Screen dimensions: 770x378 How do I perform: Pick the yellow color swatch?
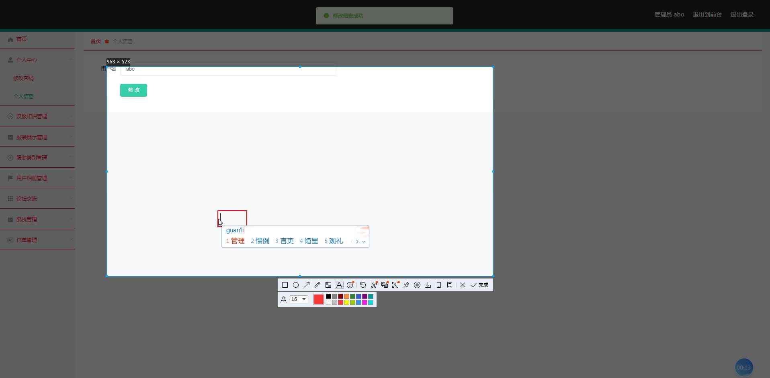click(346, 302)
